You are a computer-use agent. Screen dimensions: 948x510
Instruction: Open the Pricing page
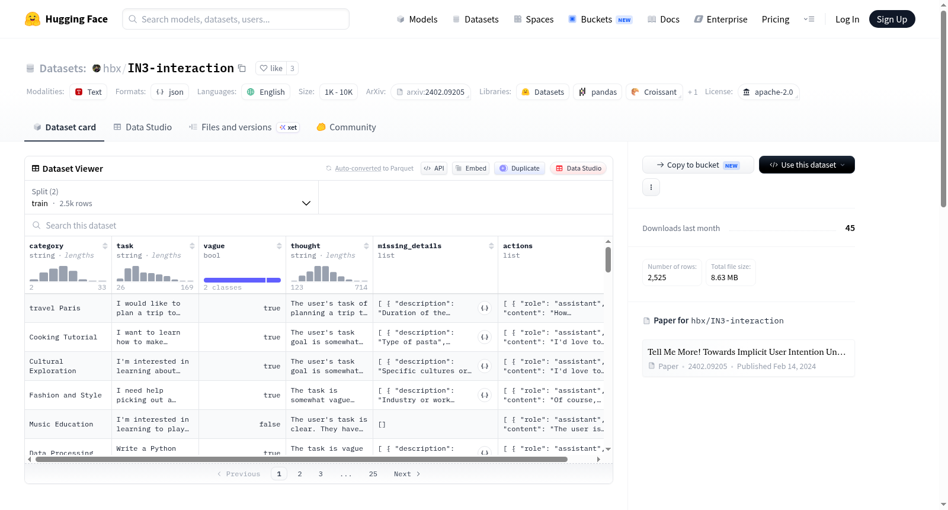(x=776, y=19)
